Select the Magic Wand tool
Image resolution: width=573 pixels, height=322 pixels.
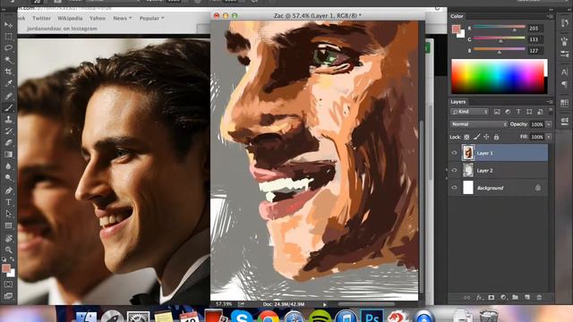click(x=8, y=60)
